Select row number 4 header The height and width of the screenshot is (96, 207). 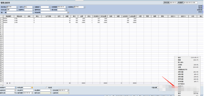point(2,24)
